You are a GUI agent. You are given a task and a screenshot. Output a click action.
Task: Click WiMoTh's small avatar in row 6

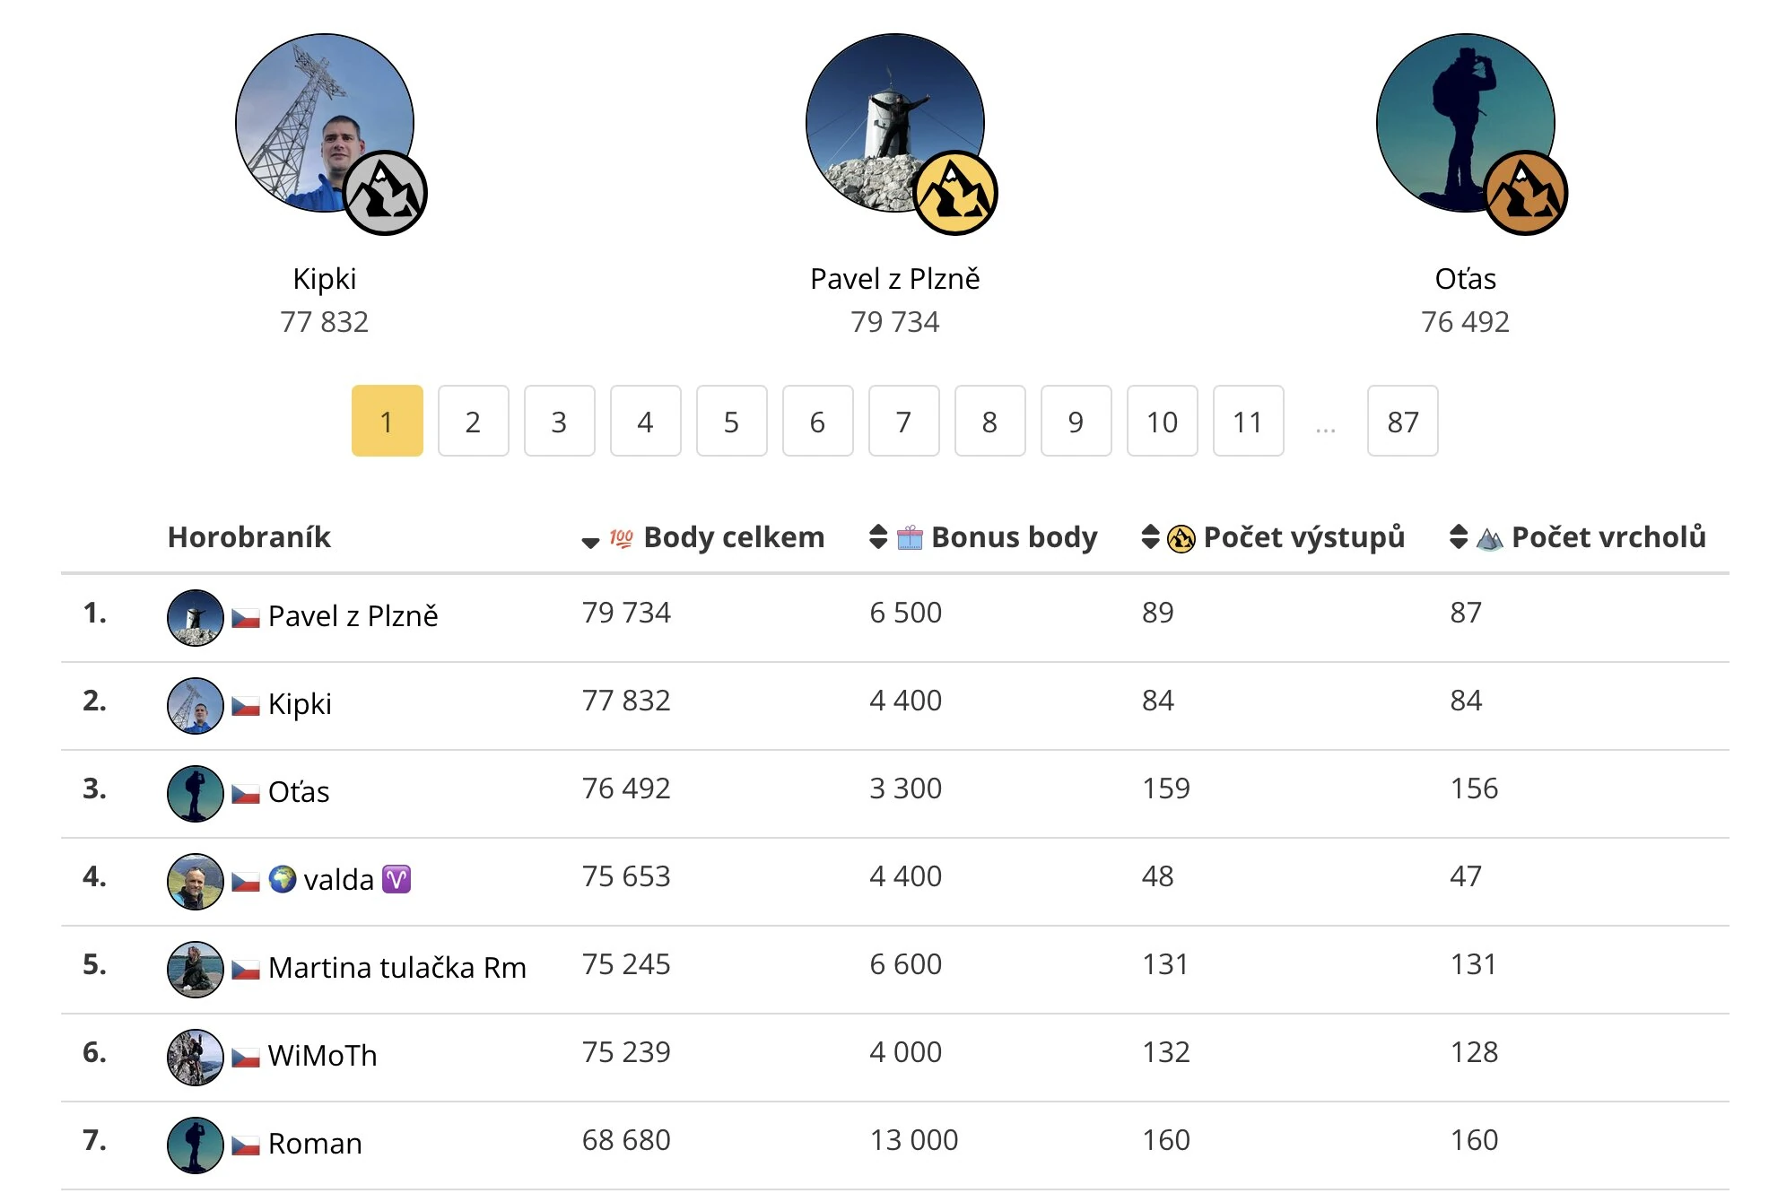pyautogui.click(x=196, y=1058)
